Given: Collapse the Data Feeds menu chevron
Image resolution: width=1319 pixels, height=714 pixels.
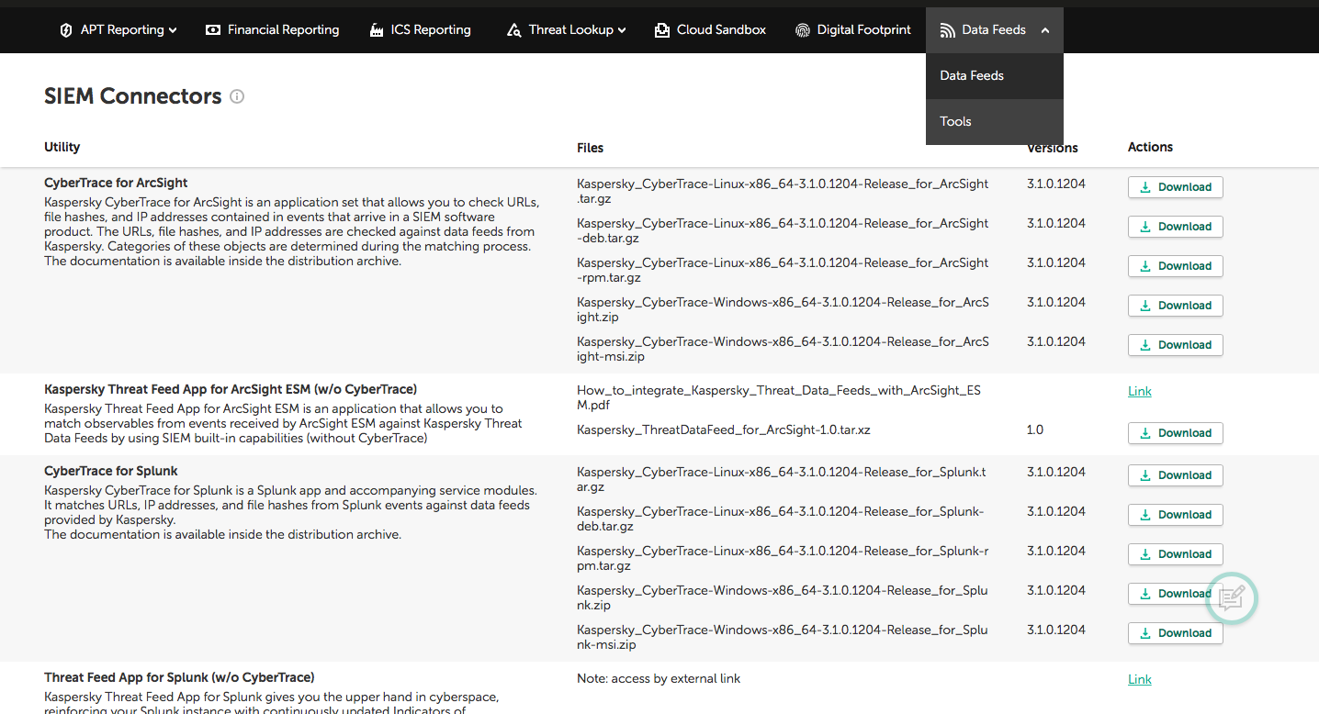Looking at the screenshot, I should (1045, 30).
